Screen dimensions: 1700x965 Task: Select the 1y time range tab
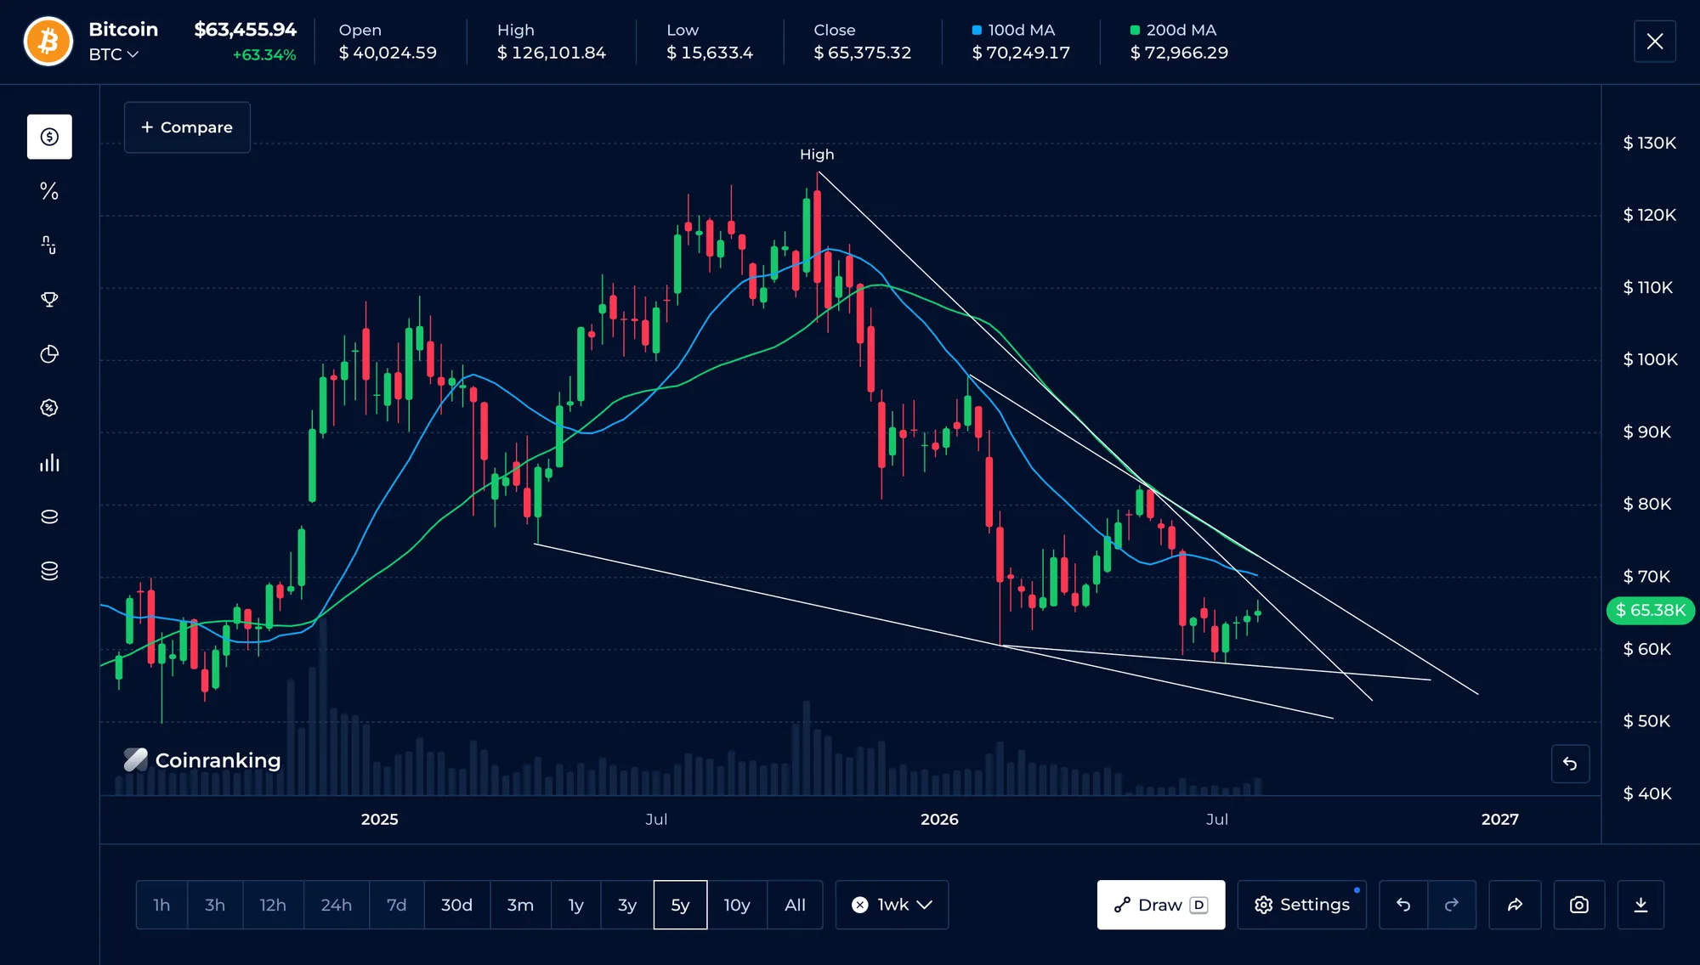point(576,905)
